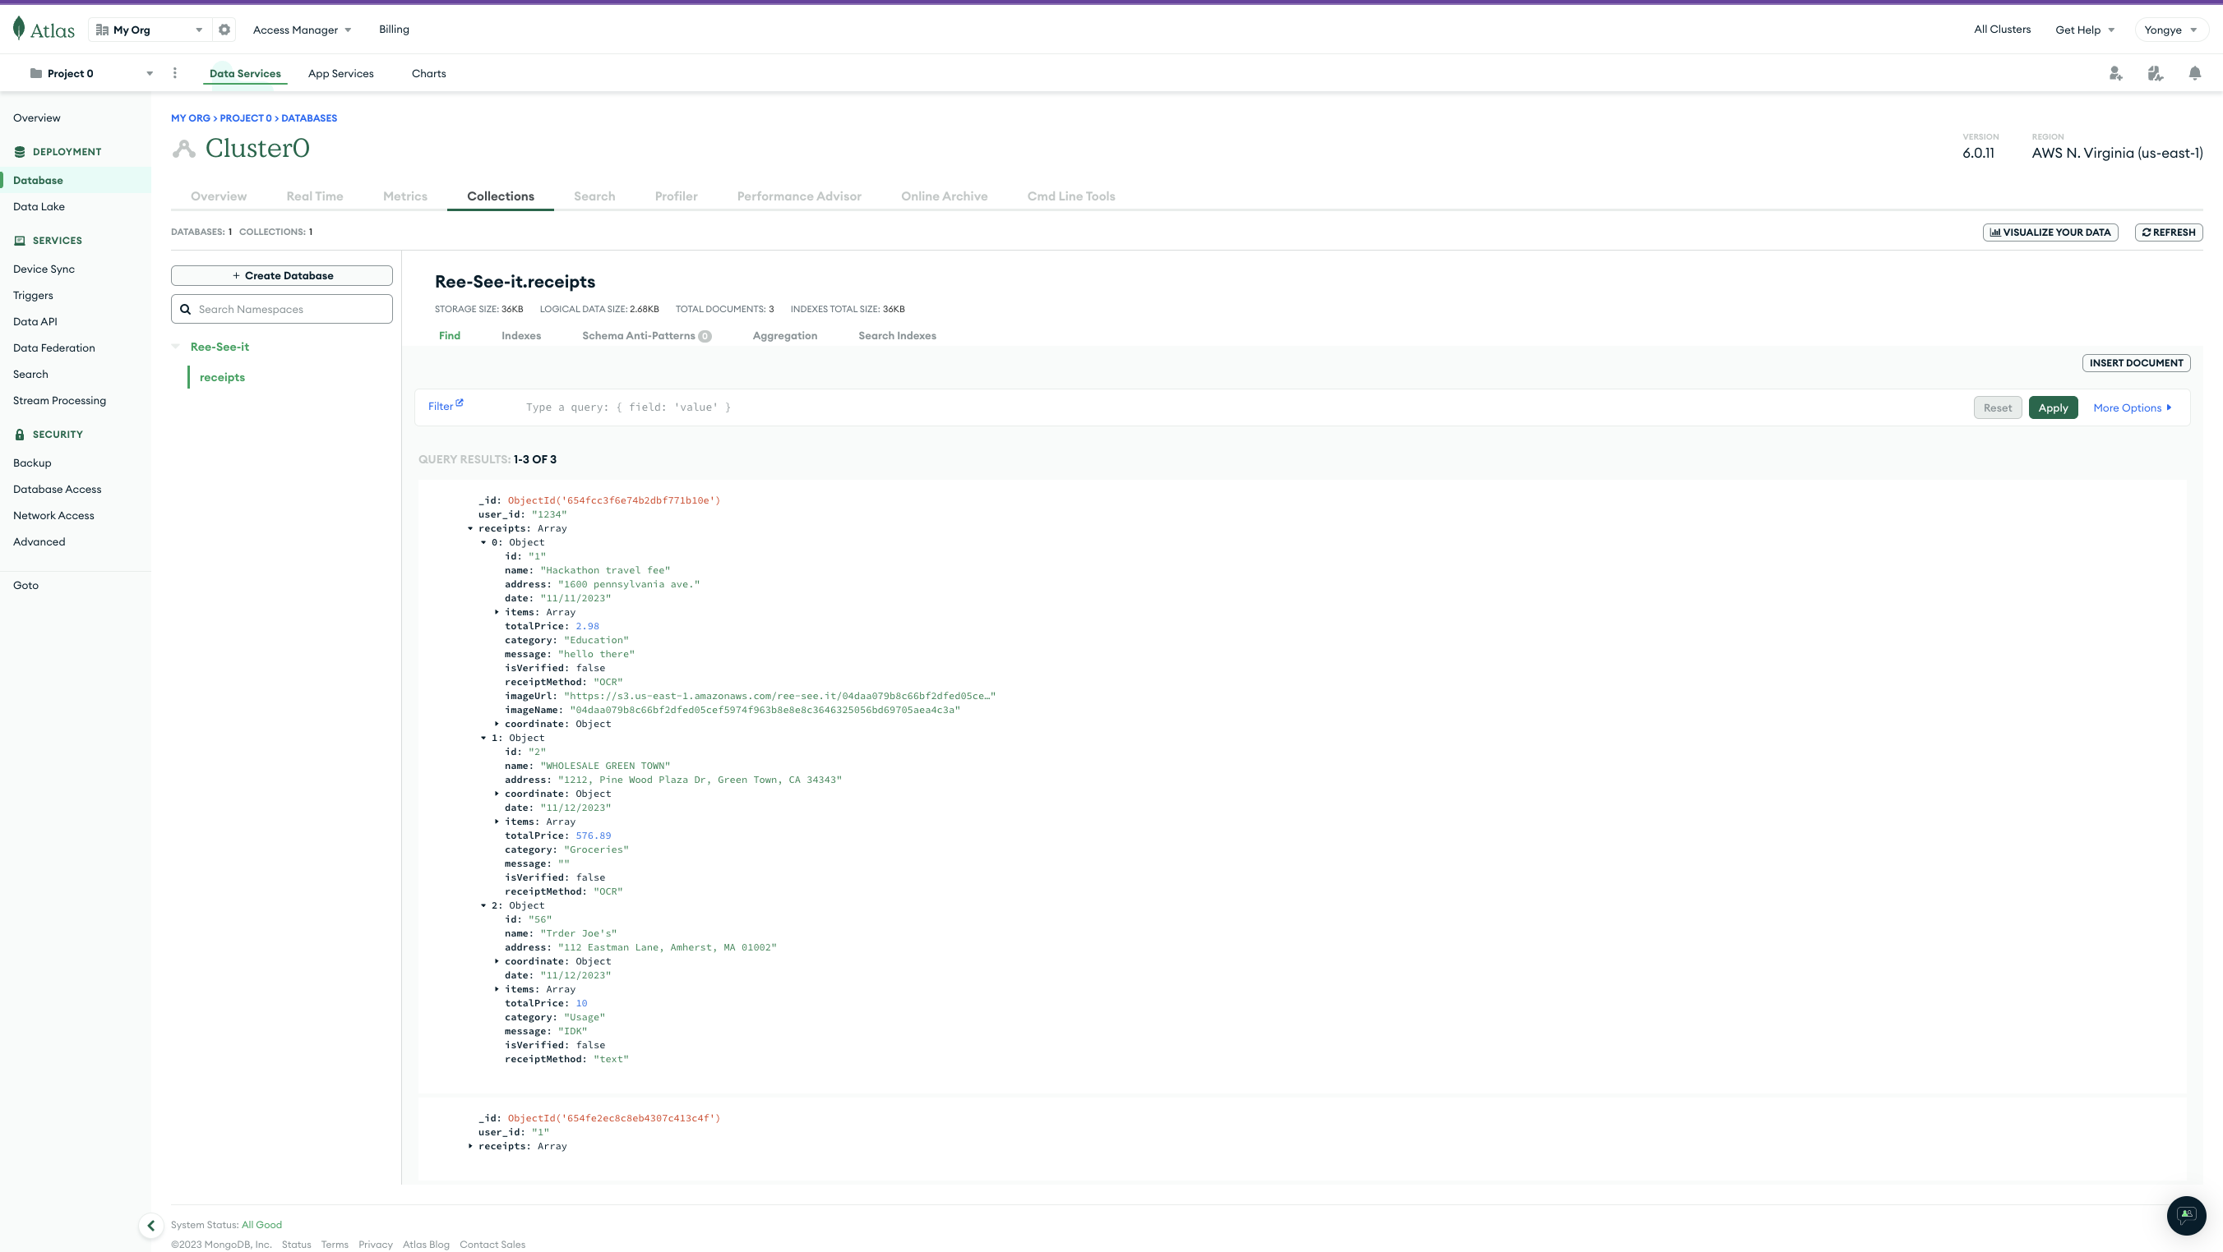Screen dimensions: 2223x1252
Task: Expand the receipts array in second document
Action: click(x=470, y=1146)
